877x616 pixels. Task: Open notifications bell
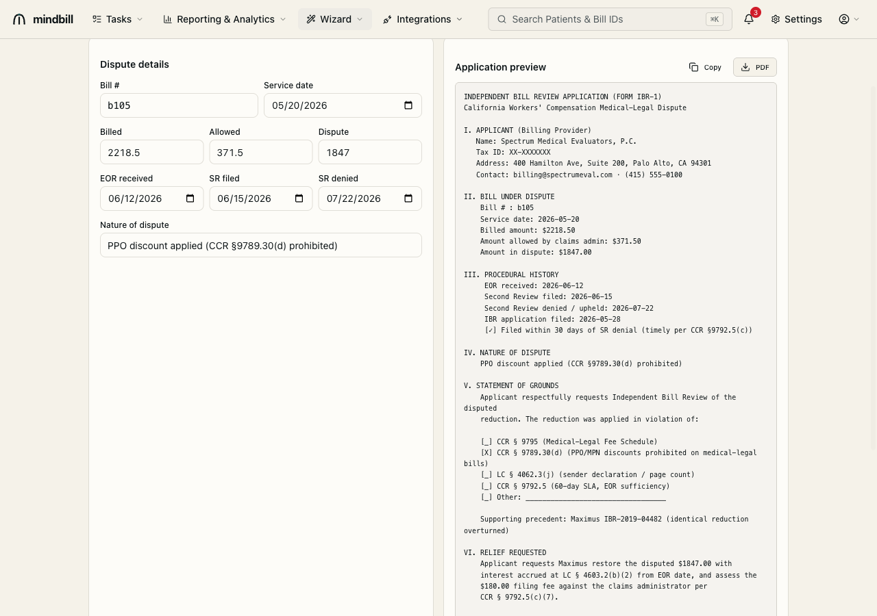click(x=749, y=19)
